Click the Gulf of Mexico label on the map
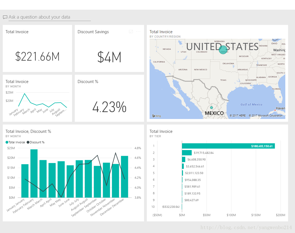Viewport: 295px width, 233px height. (251, 105)
